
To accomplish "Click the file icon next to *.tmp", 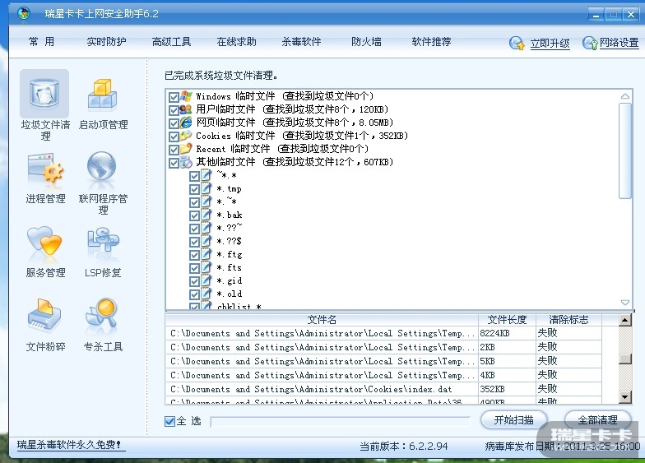I will point(206,189).
